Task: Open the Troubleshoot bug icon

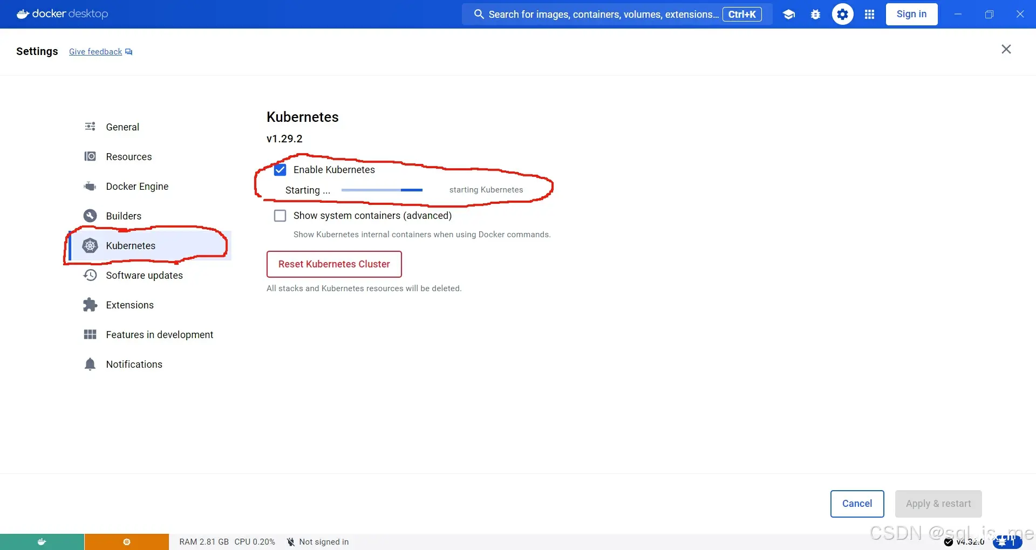Action: [x=816, y=15]
